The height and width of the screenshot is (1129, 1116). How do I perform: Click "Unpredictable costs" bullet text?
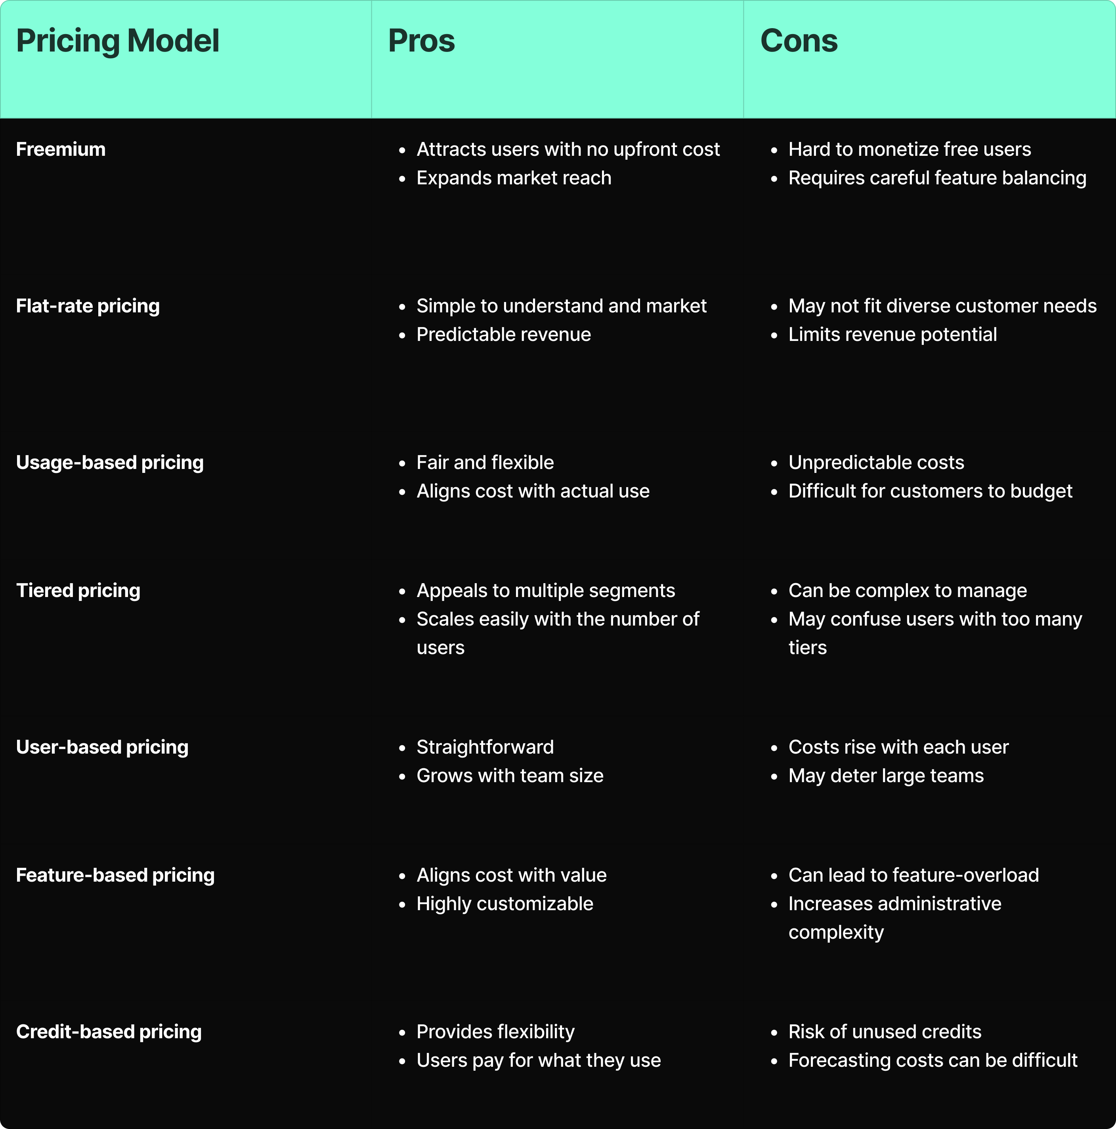click(x=876, y=463)
